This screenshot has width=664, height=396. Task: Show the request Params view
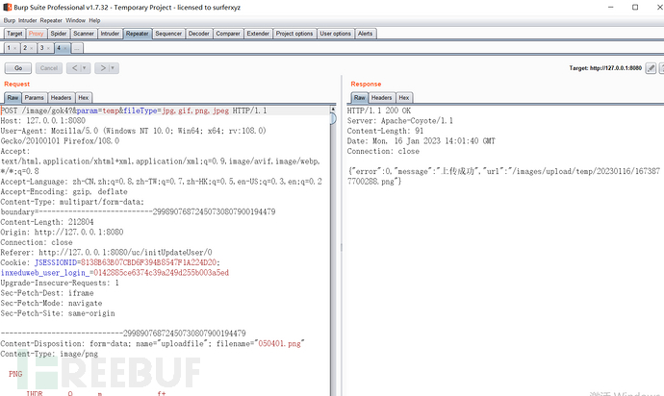tap(35, 98)
